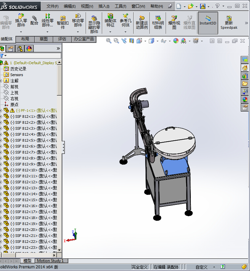The width and height of the screenshot is (250, 271).
Task: Switch to the 评估 tab
Action: (62, 39)
